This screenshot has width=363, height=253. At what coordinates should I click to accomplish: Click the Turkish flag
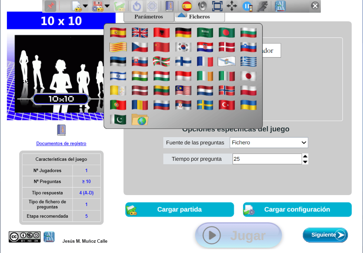[227, 105]
